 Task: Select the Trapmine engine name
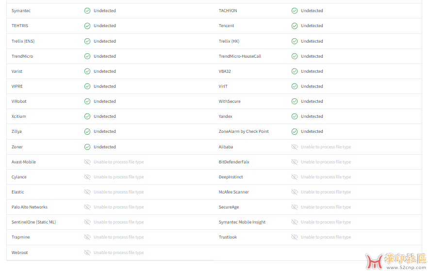coord(20,237)
